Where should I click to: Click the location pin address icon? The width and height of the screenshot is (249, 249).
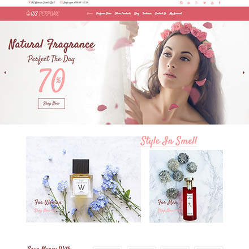[x=29, y=2]
